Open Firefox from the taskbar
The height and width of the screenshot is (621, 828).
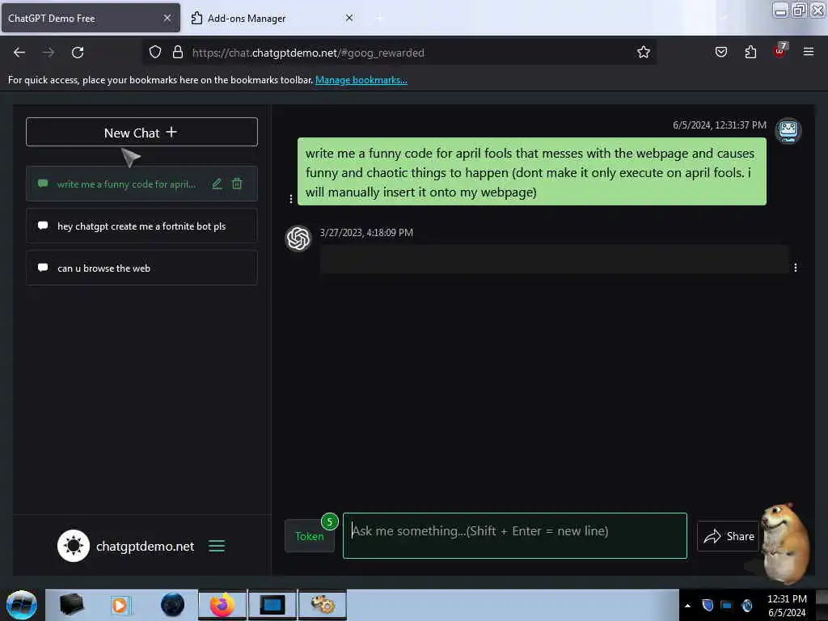point(222,605)
